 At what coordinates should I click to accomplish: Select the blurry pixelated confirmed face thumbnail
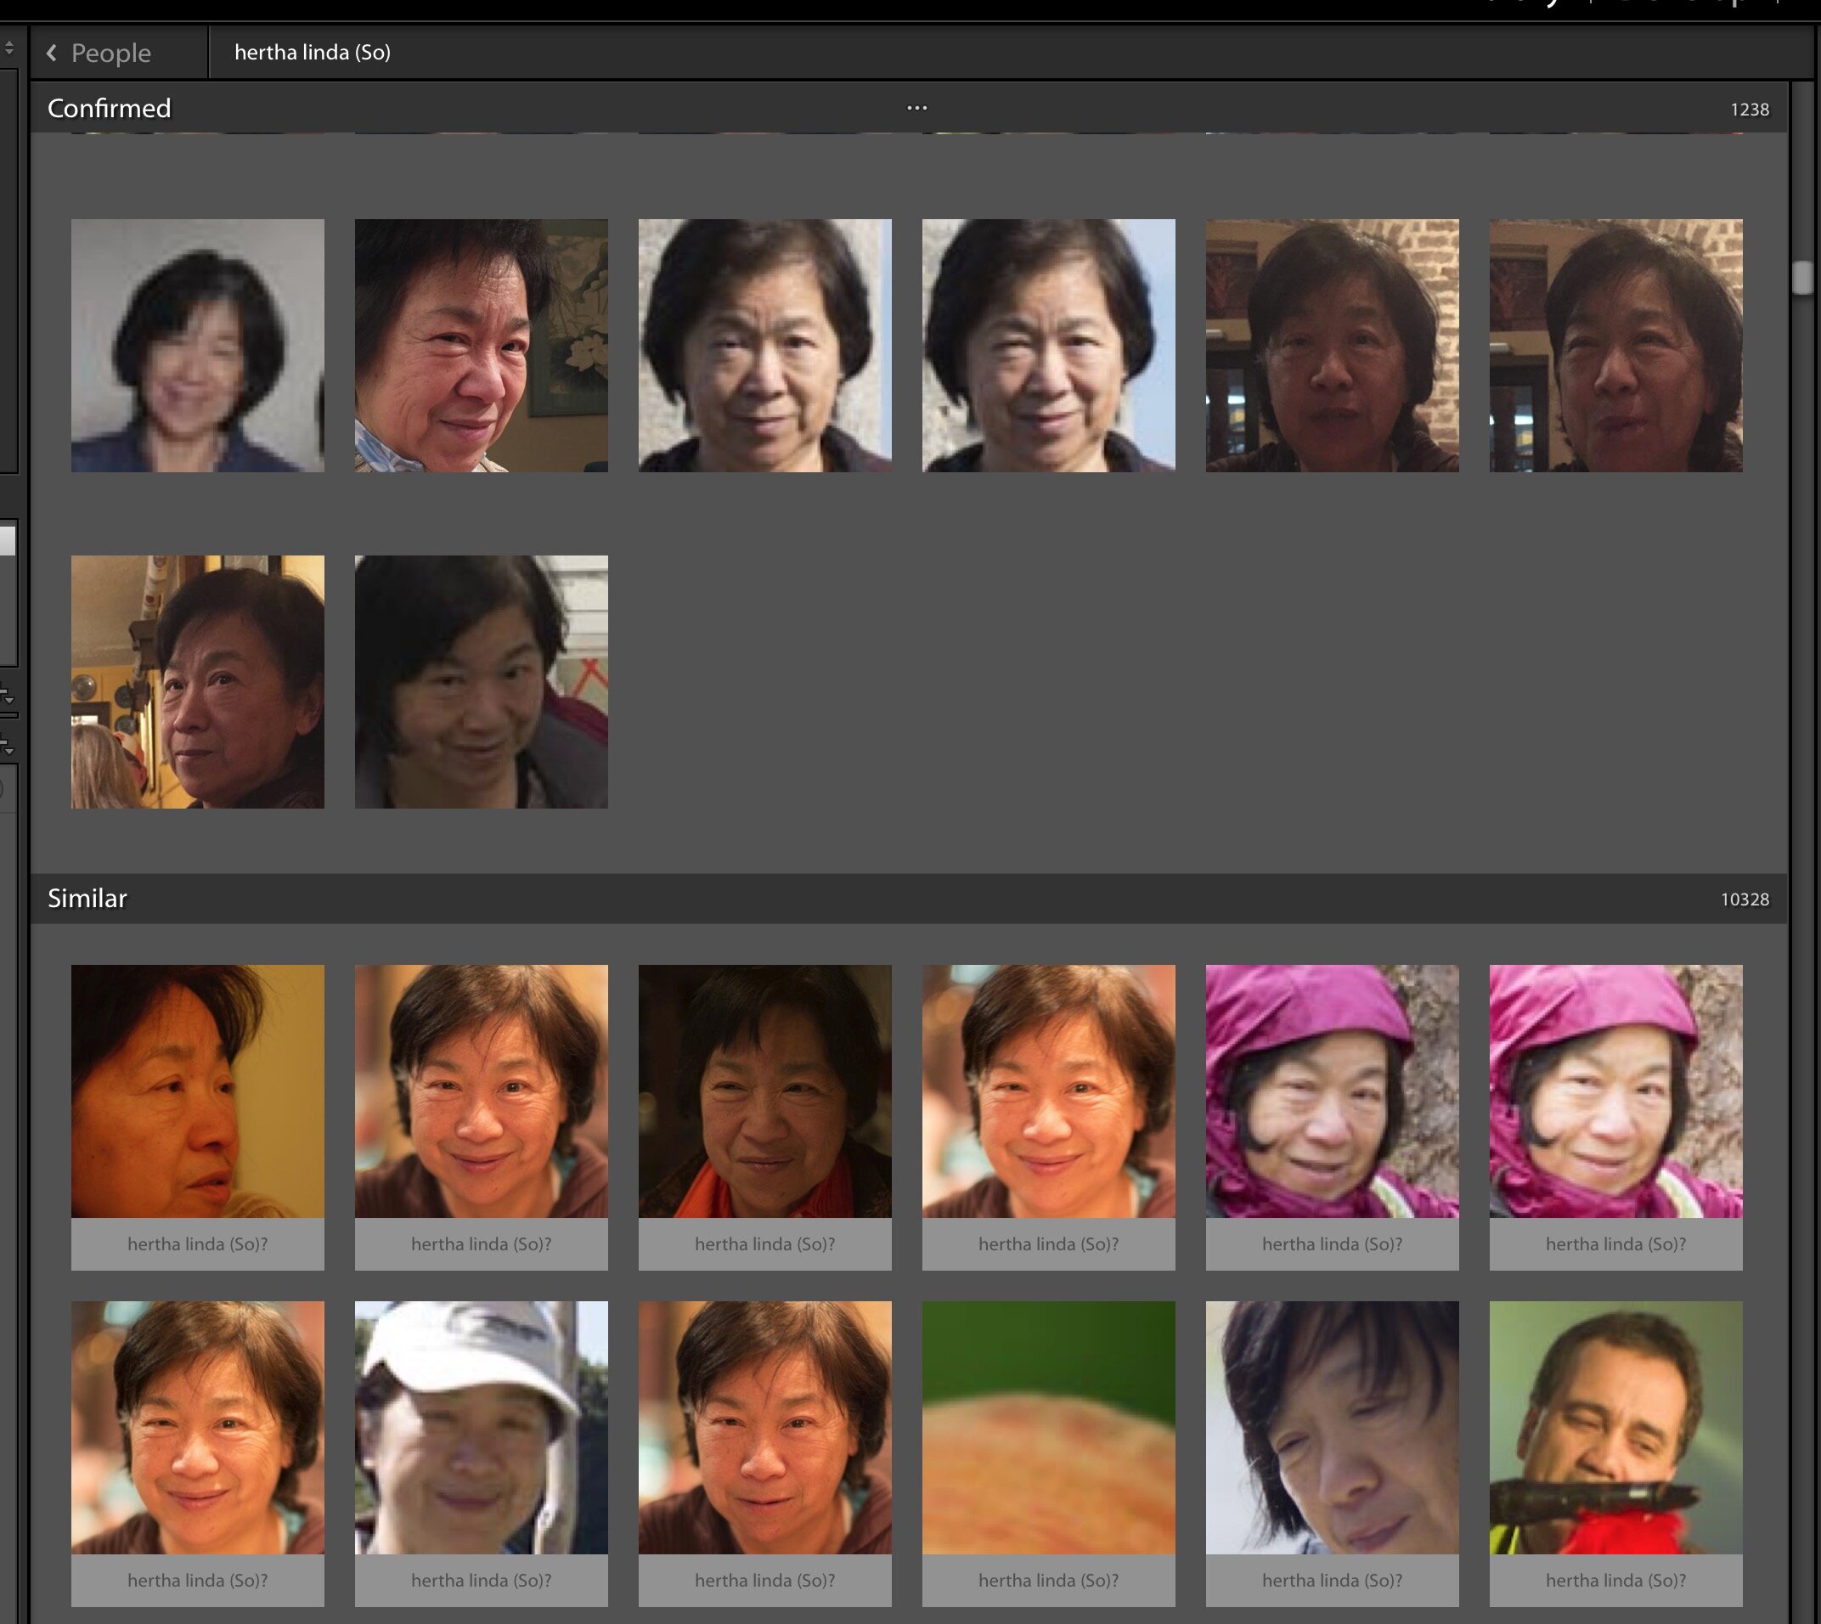pyautogui.click(x=198, y=346)
